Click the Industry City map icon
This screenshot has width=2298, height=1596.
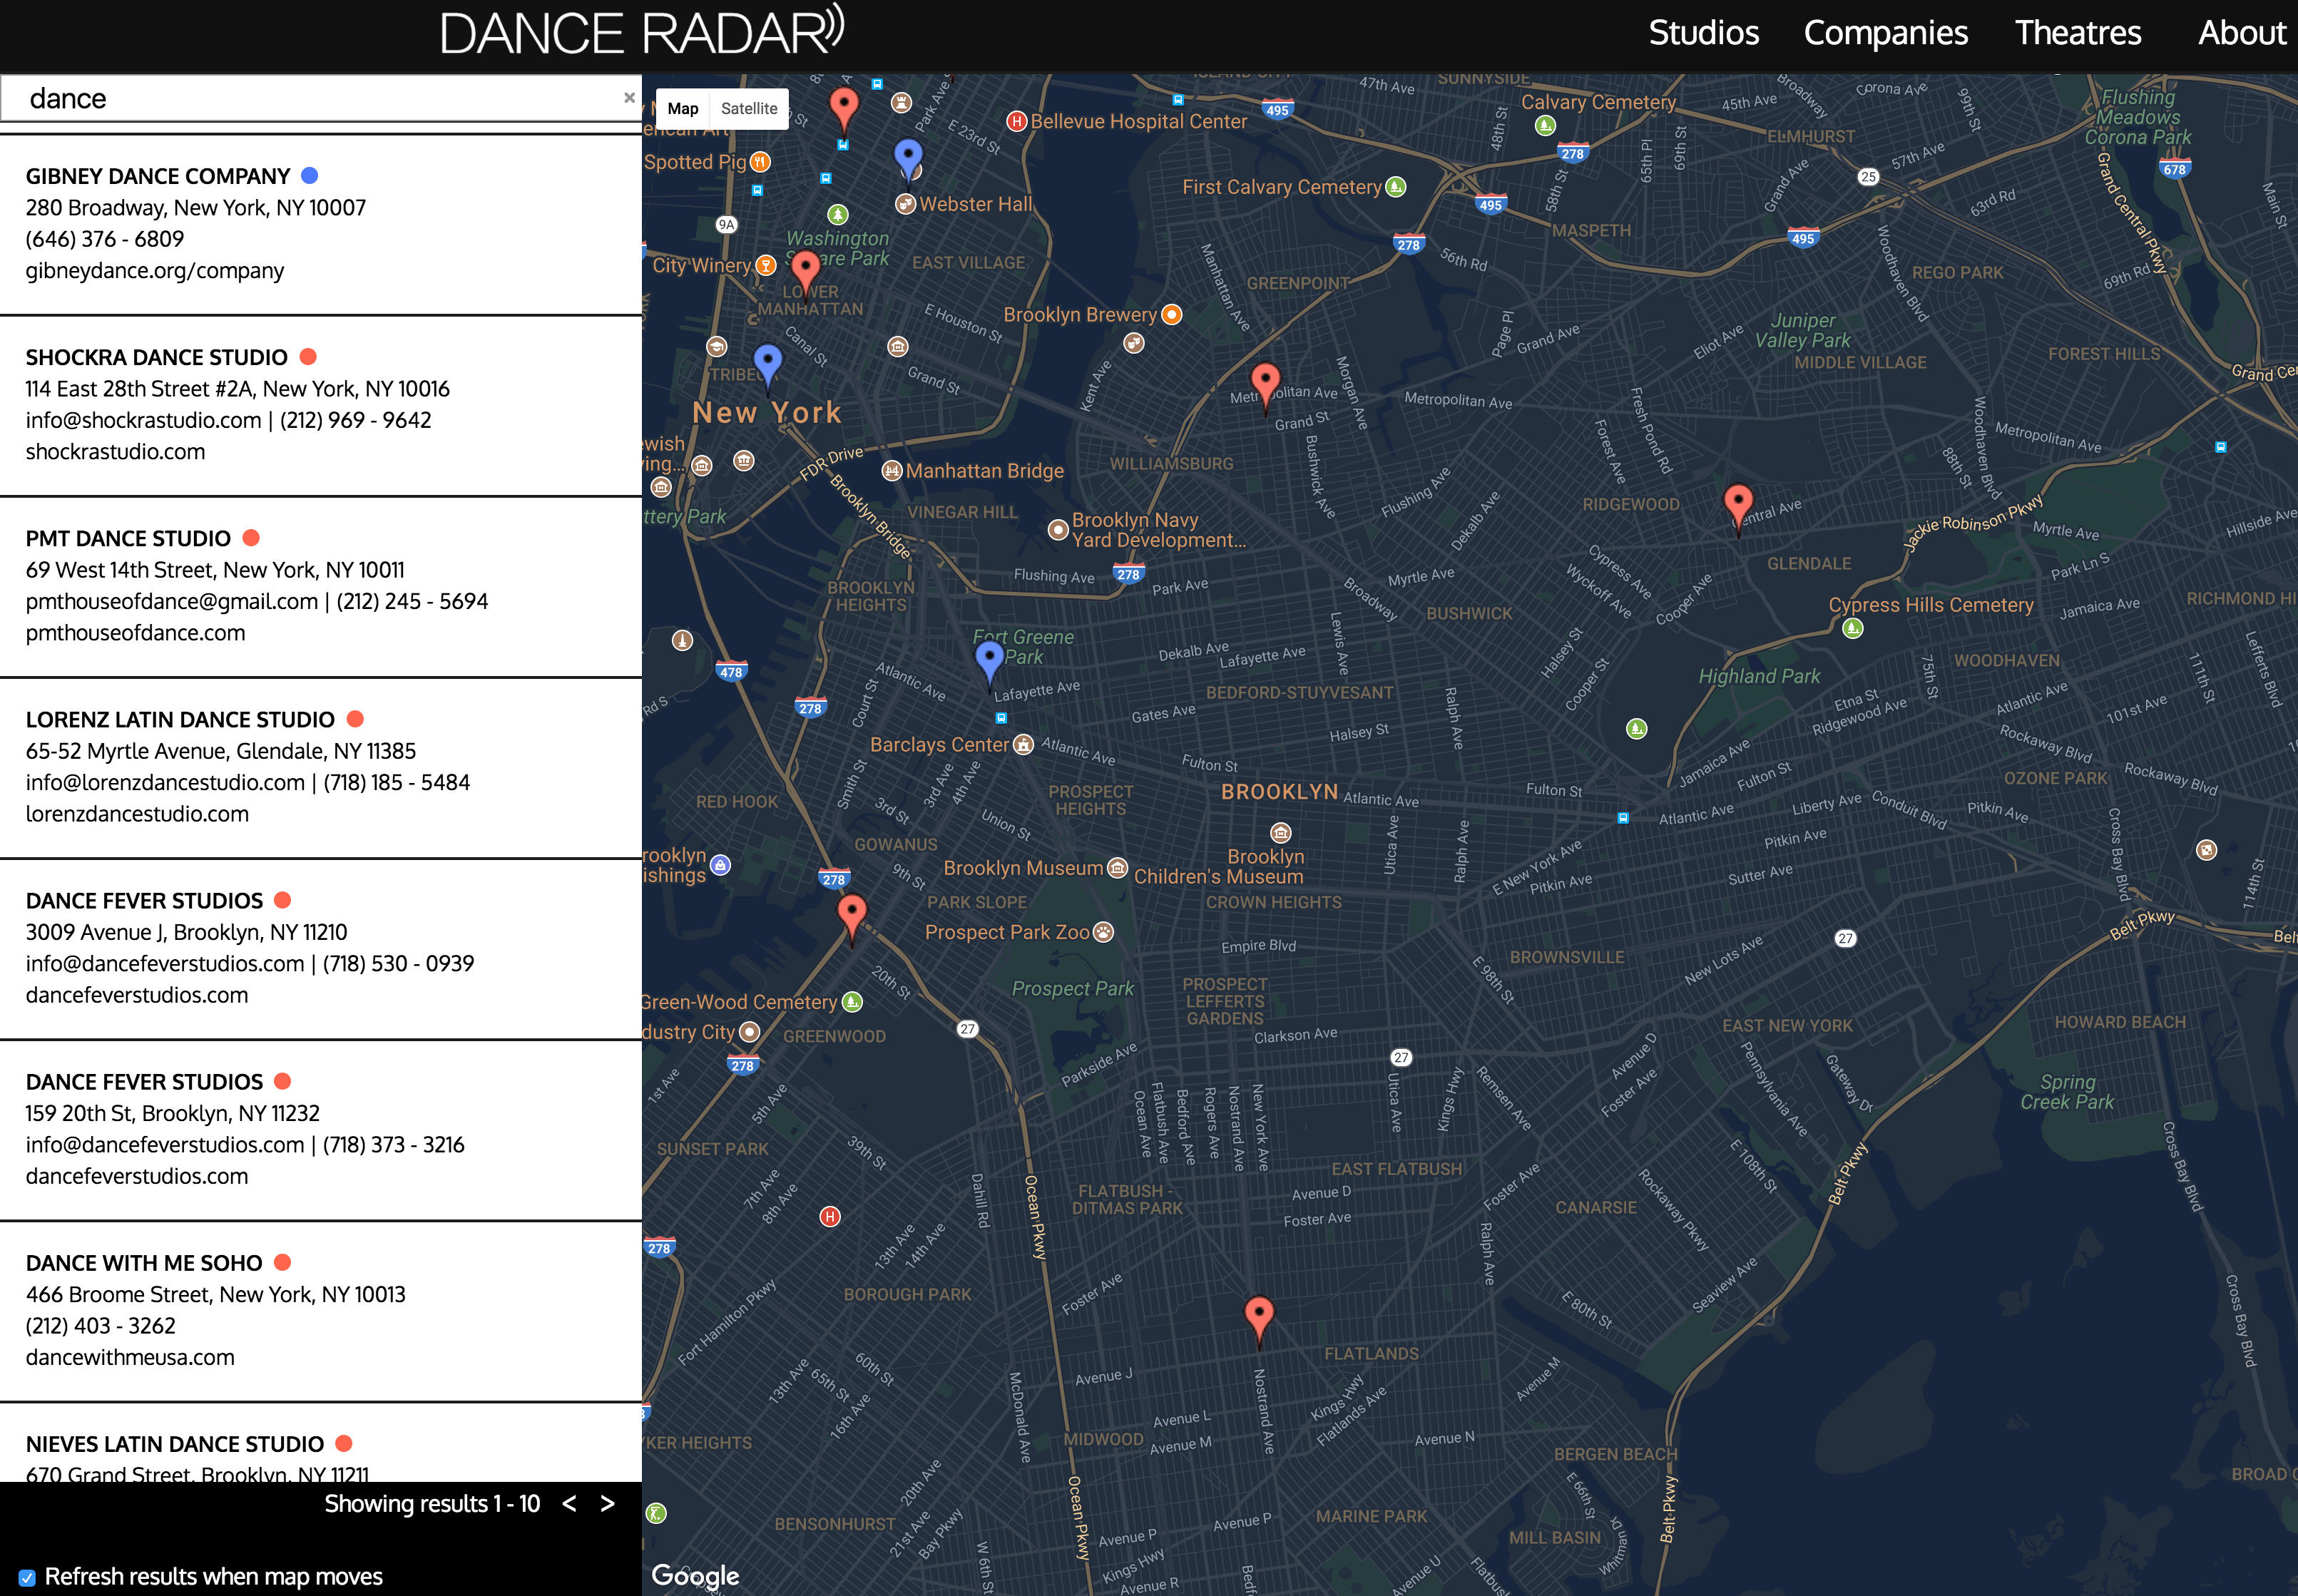tap(749, 1032)
